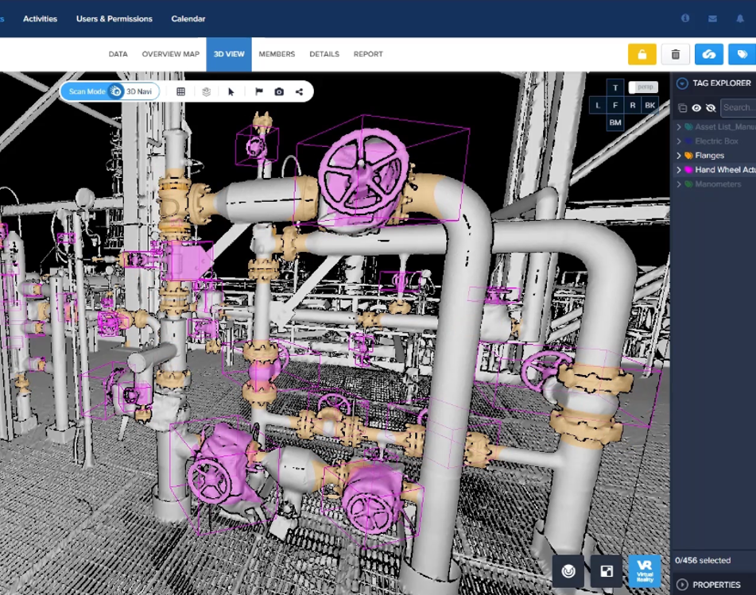
Task: Switch to 3D Navi mode
Action: [139, 91]
